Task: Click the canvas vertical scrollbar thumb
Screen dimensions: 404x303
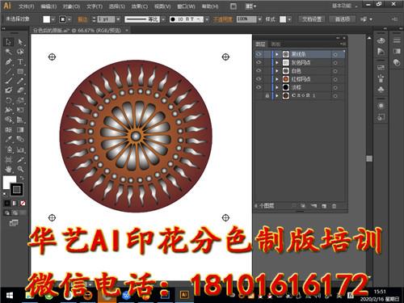Action: (369, 158)
